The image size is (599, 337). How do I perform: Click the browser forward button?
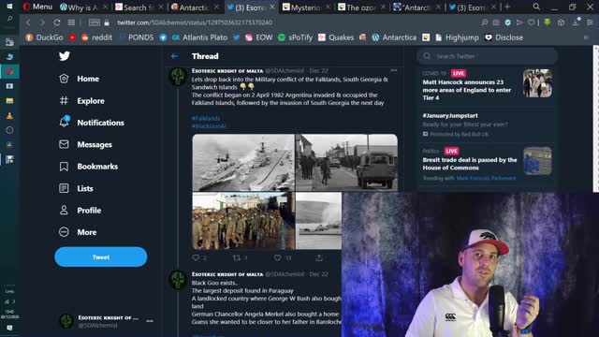coord(42,22)
